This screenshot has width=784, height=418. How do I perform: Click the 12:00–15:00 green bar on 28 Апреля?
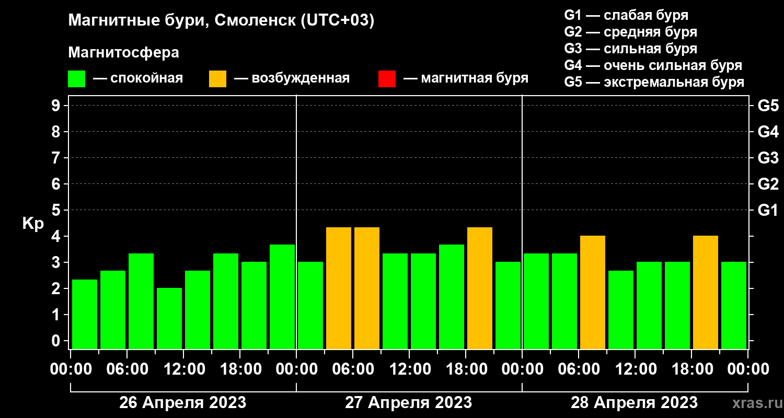(649, 305)
